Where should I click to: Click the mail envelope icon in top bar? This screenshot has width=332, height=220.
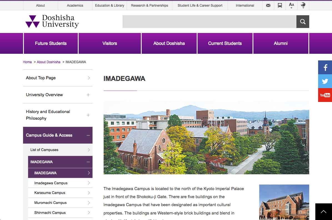tap(268, 6)
